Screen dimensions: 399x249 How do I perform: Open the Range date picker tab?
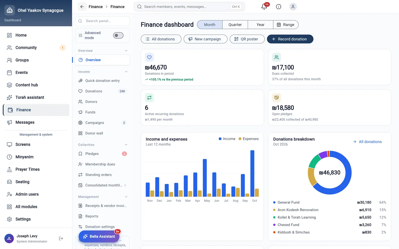click(286, 25)
